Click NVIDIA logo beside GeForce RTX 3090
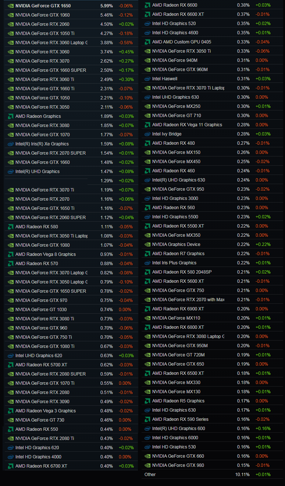The width and height of the screenshot is (285, 486). click(11, 402)
